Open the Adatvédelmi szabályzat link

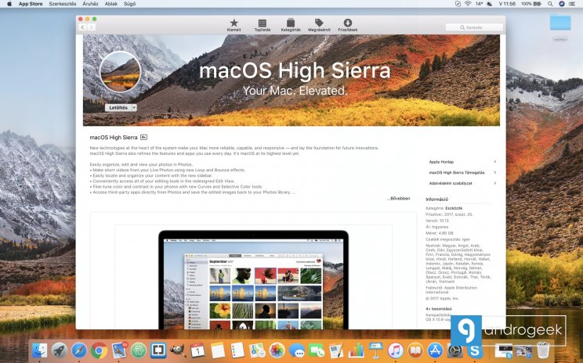pyautogui.click(x=451, y=183)
